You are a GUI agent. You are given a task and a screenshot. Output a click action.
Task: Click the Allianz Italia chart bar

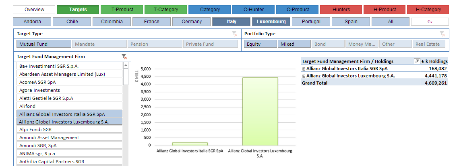point(190,144)
